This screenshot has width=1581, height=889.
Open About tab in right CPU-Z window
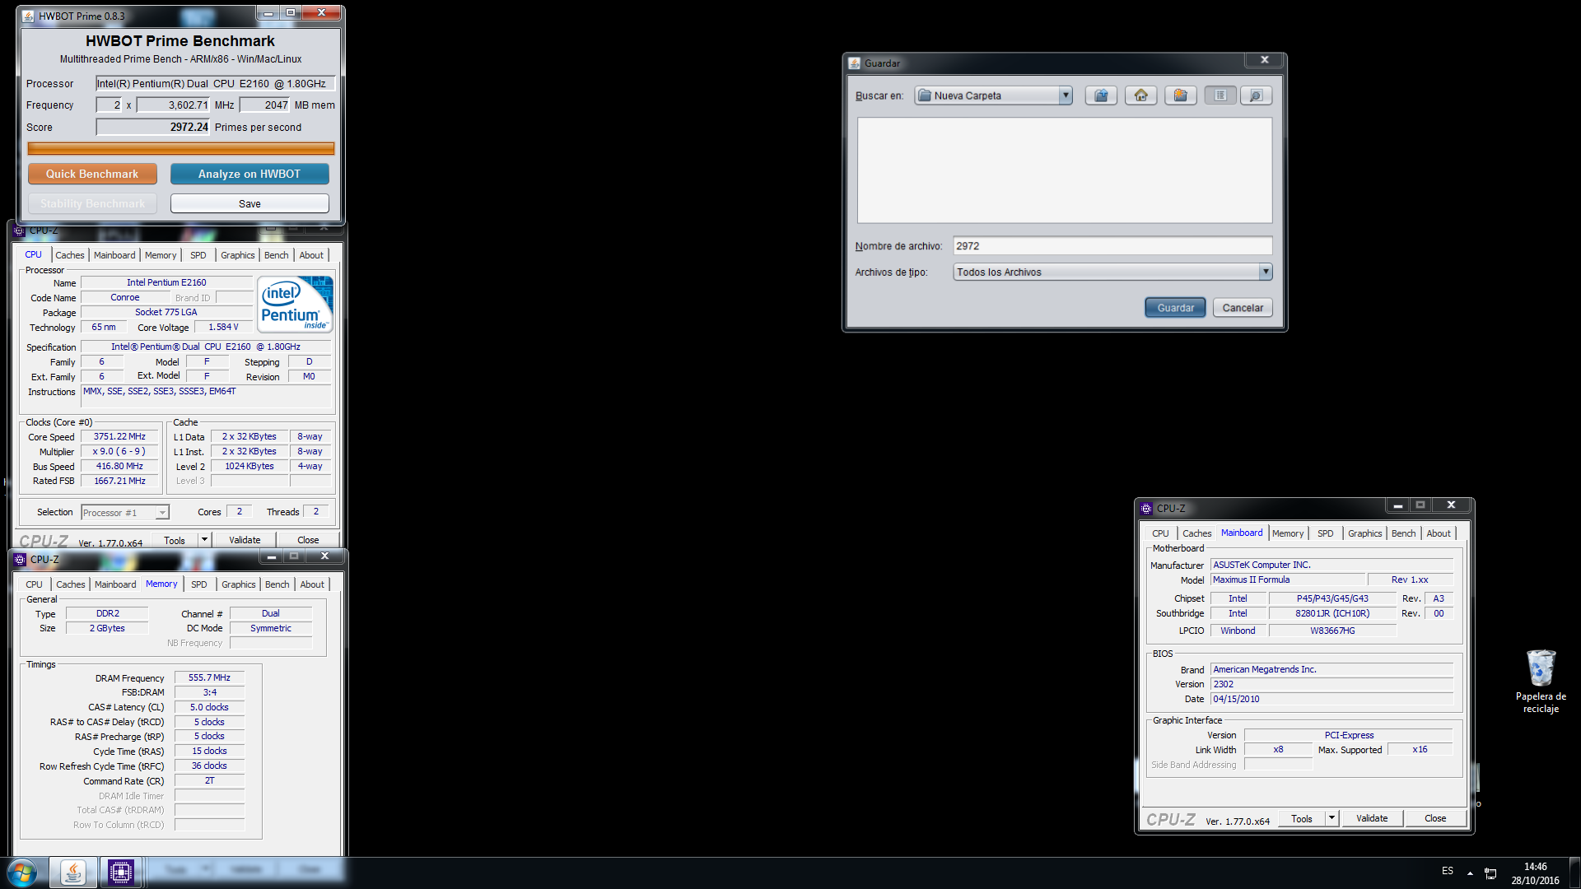click(x=1439, y=533)
